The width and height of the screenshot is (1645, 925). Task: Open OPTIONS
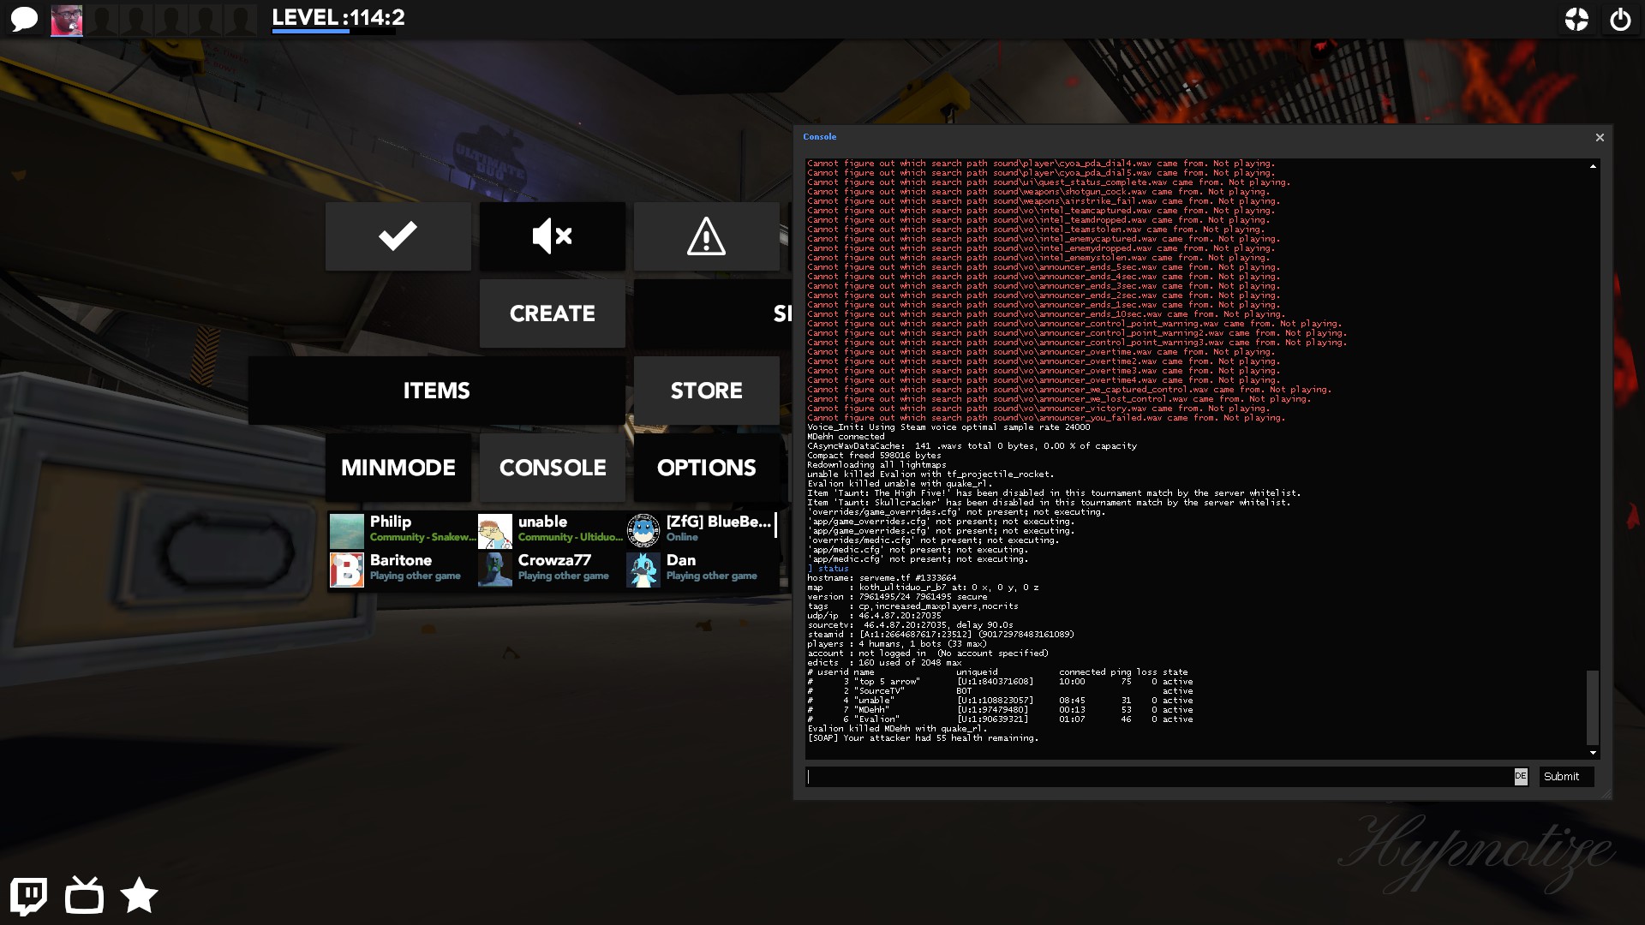click(x=706, y=468)
